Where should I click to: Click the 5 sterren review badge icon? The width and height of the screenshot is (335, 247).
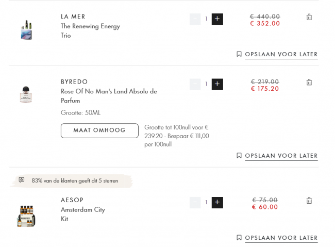coord(21,180)
